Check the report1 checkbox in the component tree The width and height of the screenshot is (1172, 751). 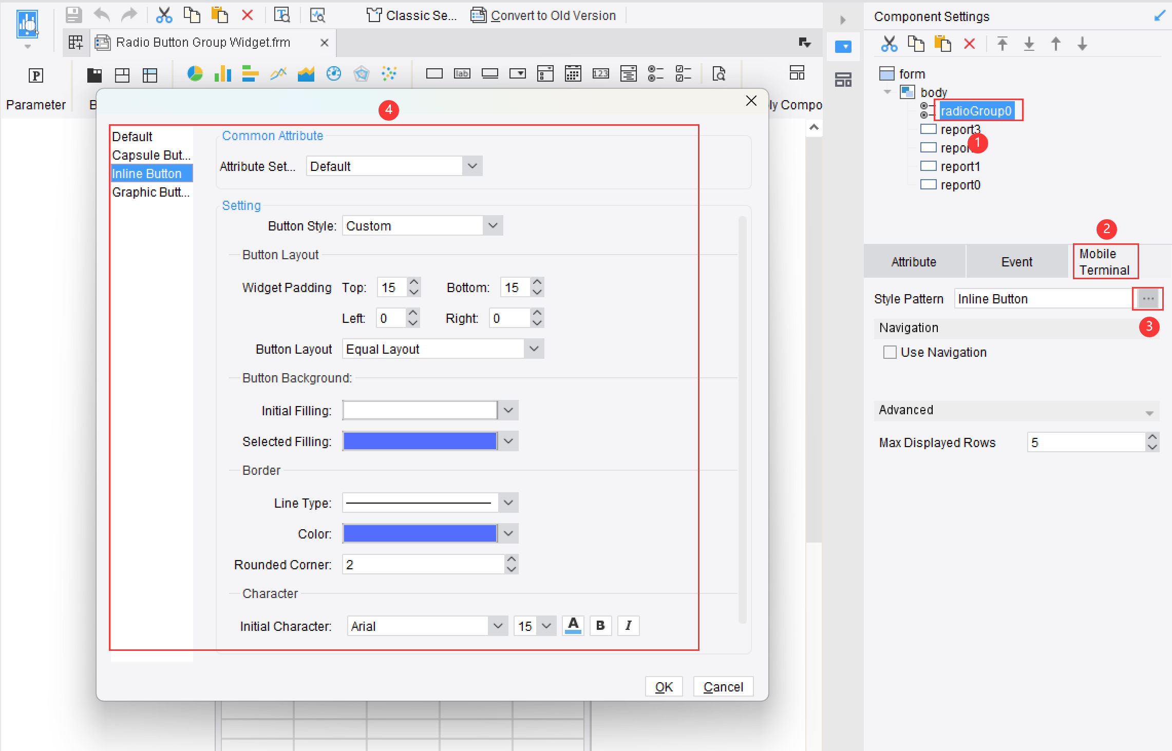[x=929, y=166]
